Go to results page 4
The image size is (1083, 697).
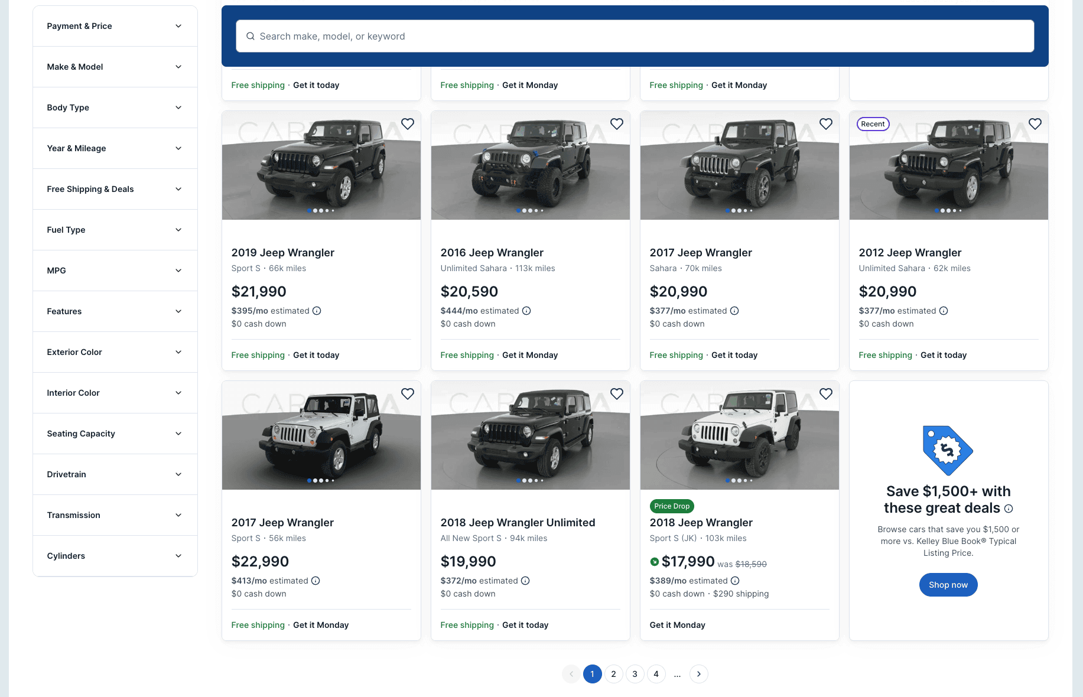[x=656, y=674]
